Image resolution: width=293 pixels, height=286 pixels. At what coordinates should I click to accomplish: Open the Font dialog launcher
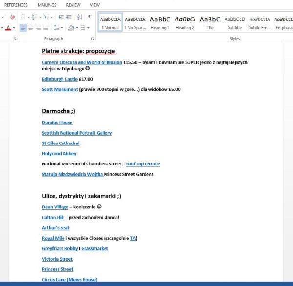(x=15, y=39)
